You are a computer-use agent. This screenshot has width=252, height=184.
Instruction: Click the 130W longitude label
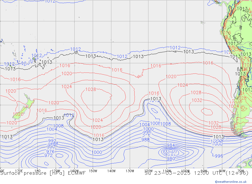tap(130, 171)
